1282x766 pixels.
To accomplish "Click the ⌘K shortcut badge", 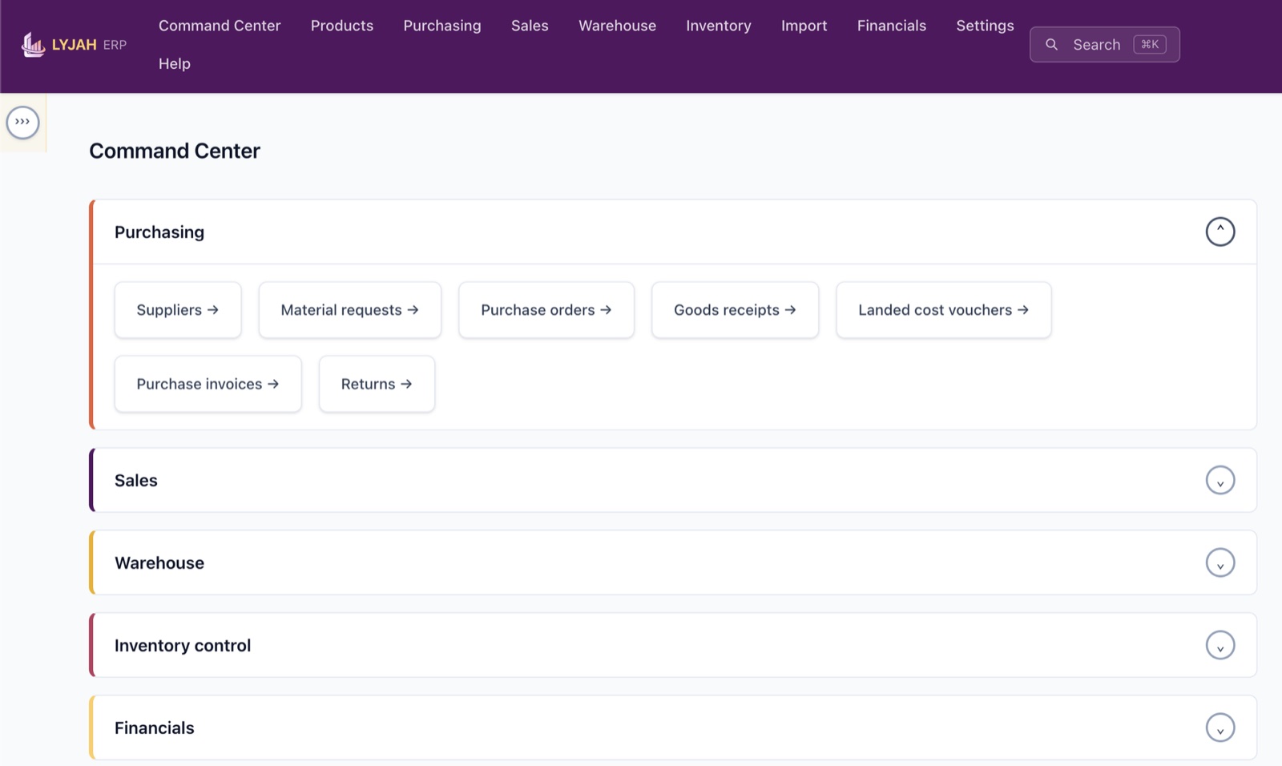I will (x=1150, y=45).
